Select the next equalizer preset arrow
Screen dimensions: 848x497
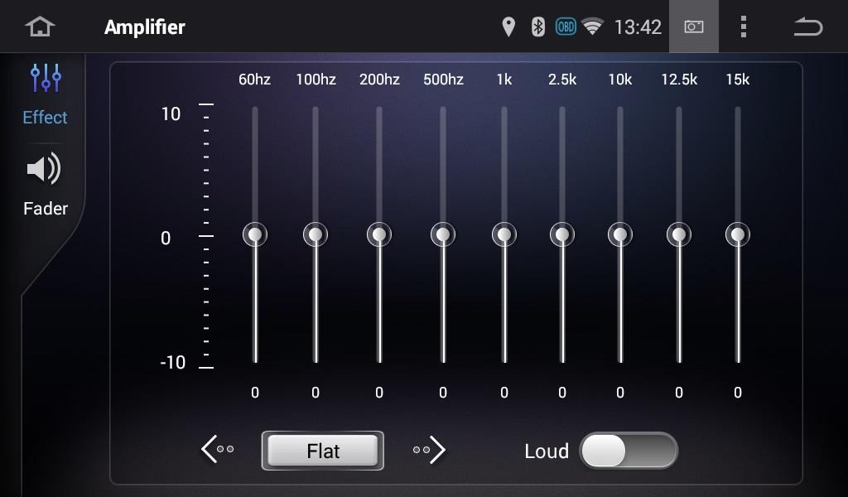[429, 449]
